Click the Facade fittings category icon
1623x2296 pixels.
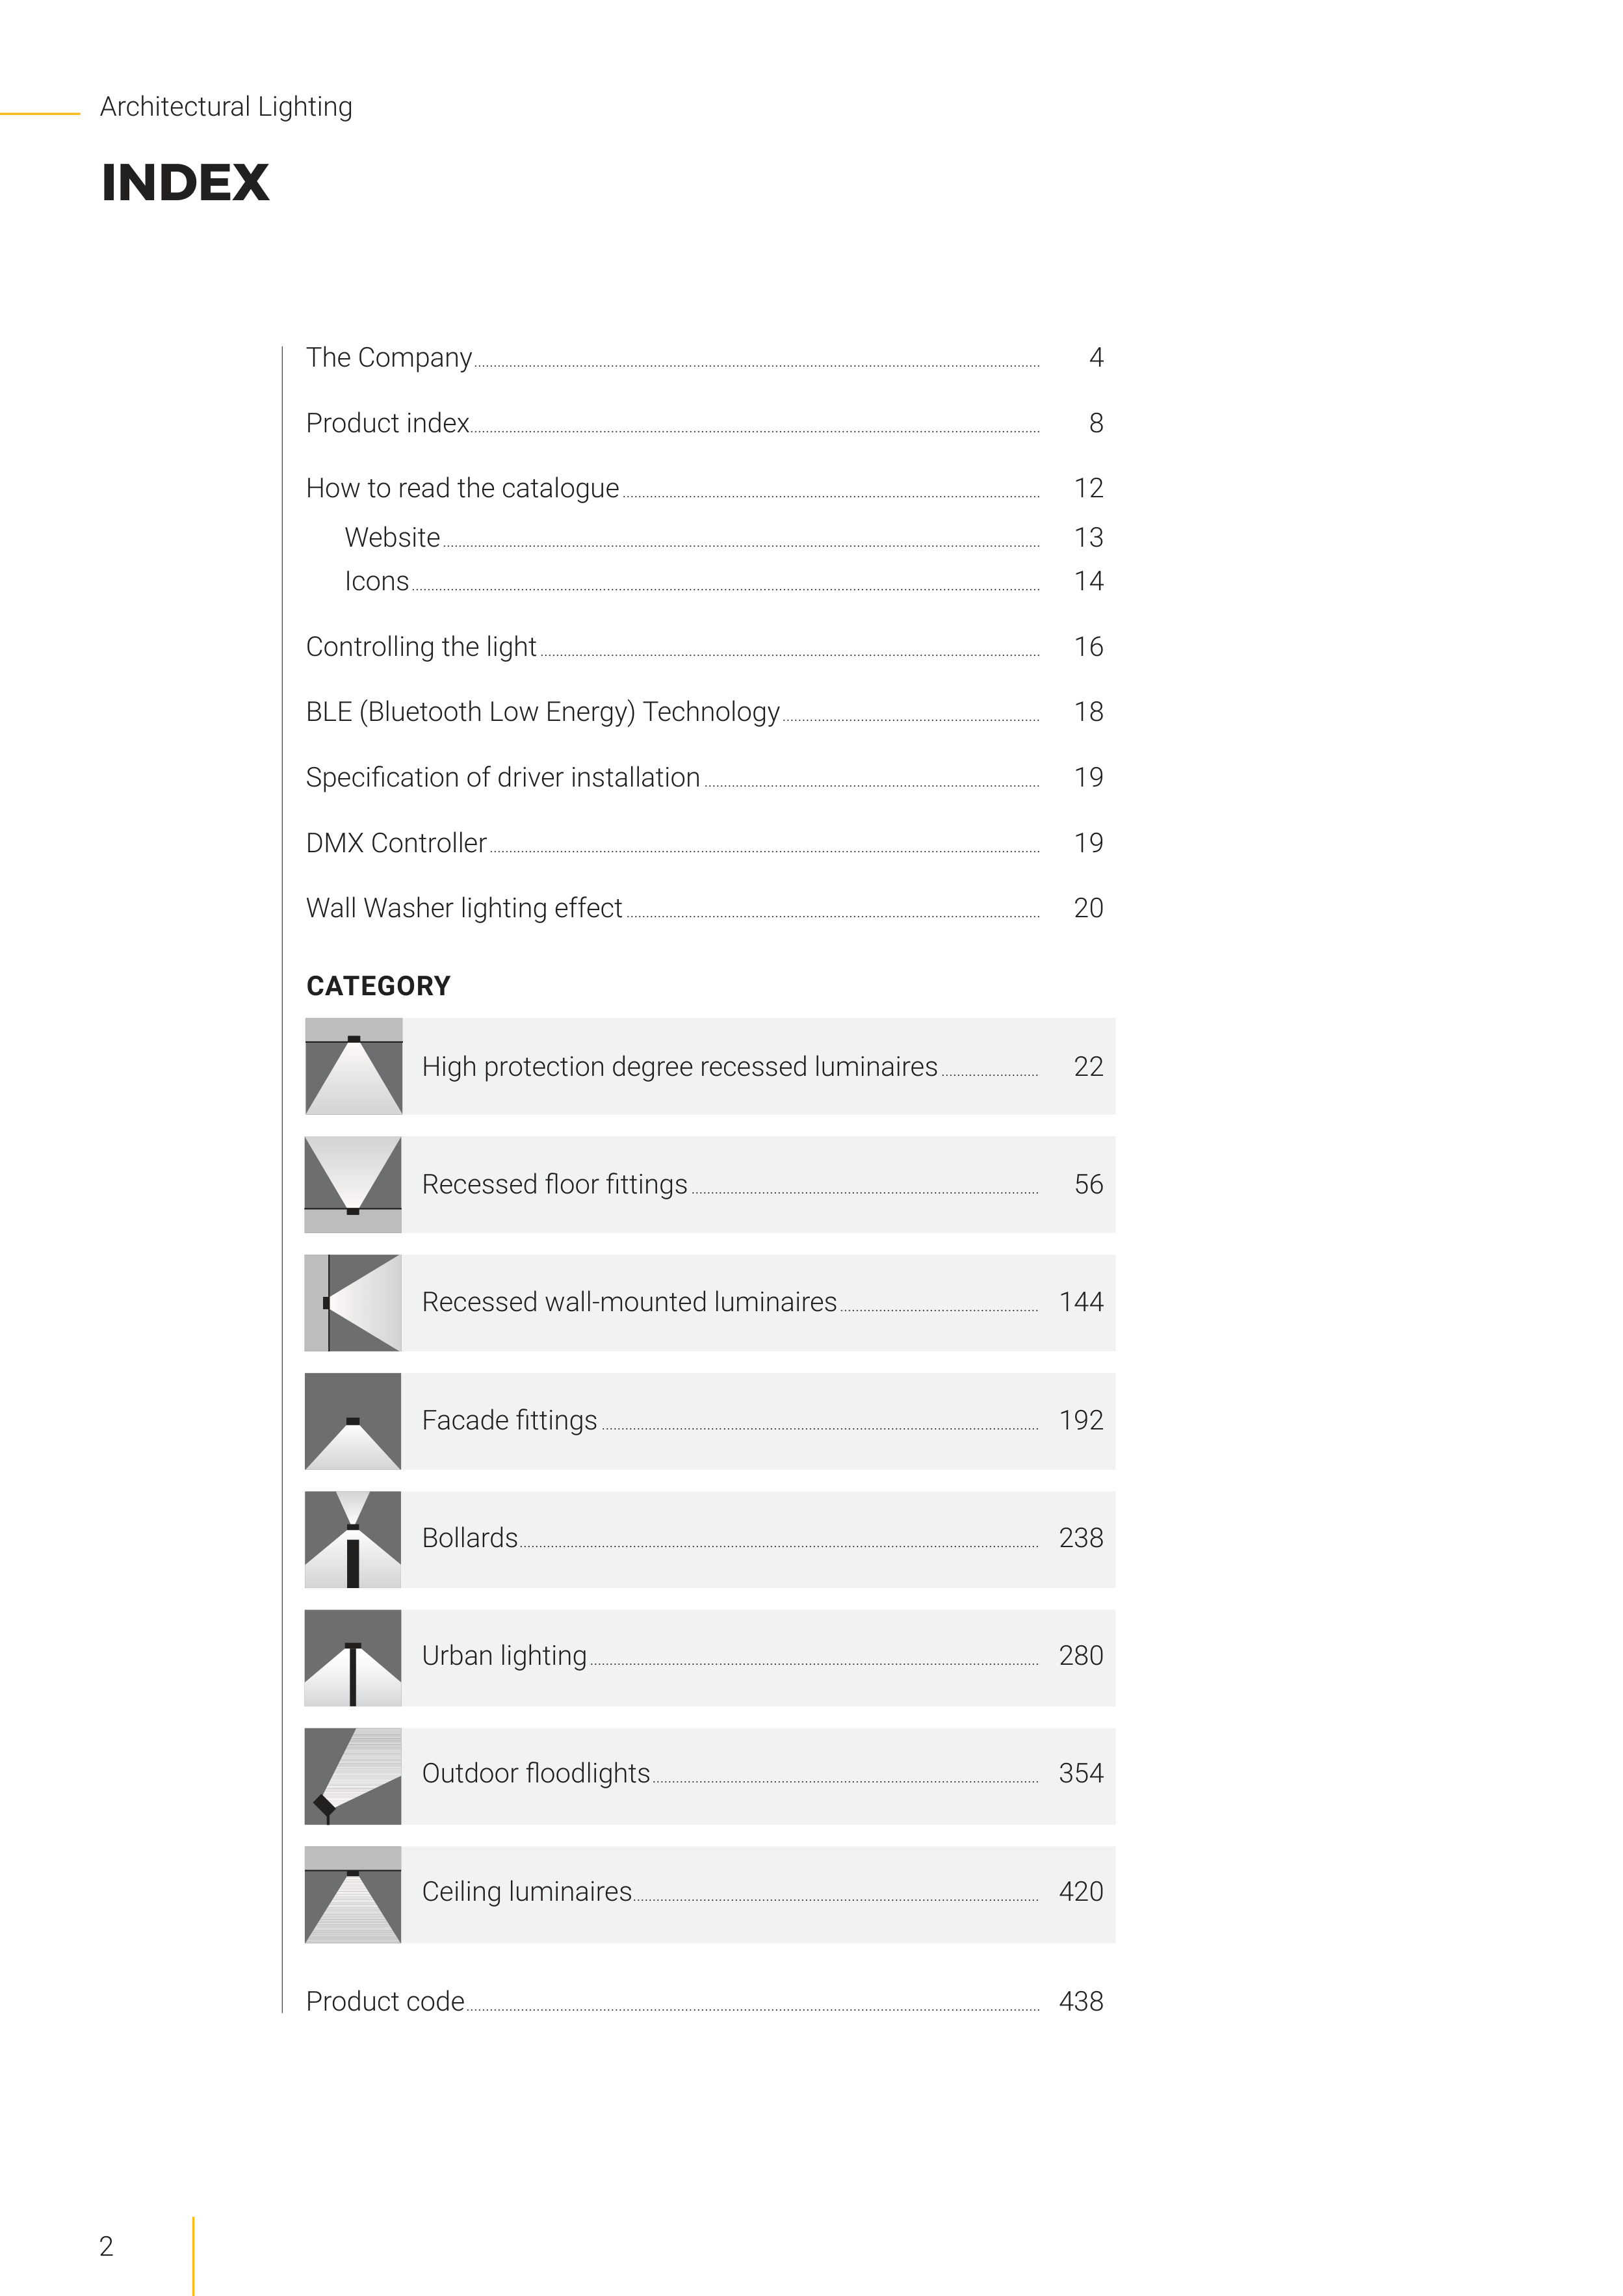coord(353,1420)
